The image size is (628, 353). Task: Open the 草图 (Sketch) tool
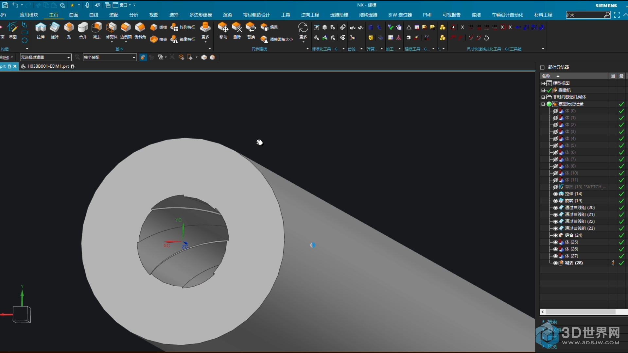click(x=13, y=31)
